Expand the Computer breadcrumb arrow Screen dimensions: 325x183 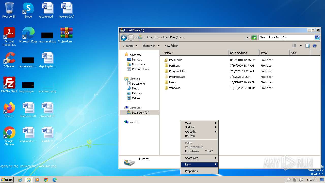[161, 37]
